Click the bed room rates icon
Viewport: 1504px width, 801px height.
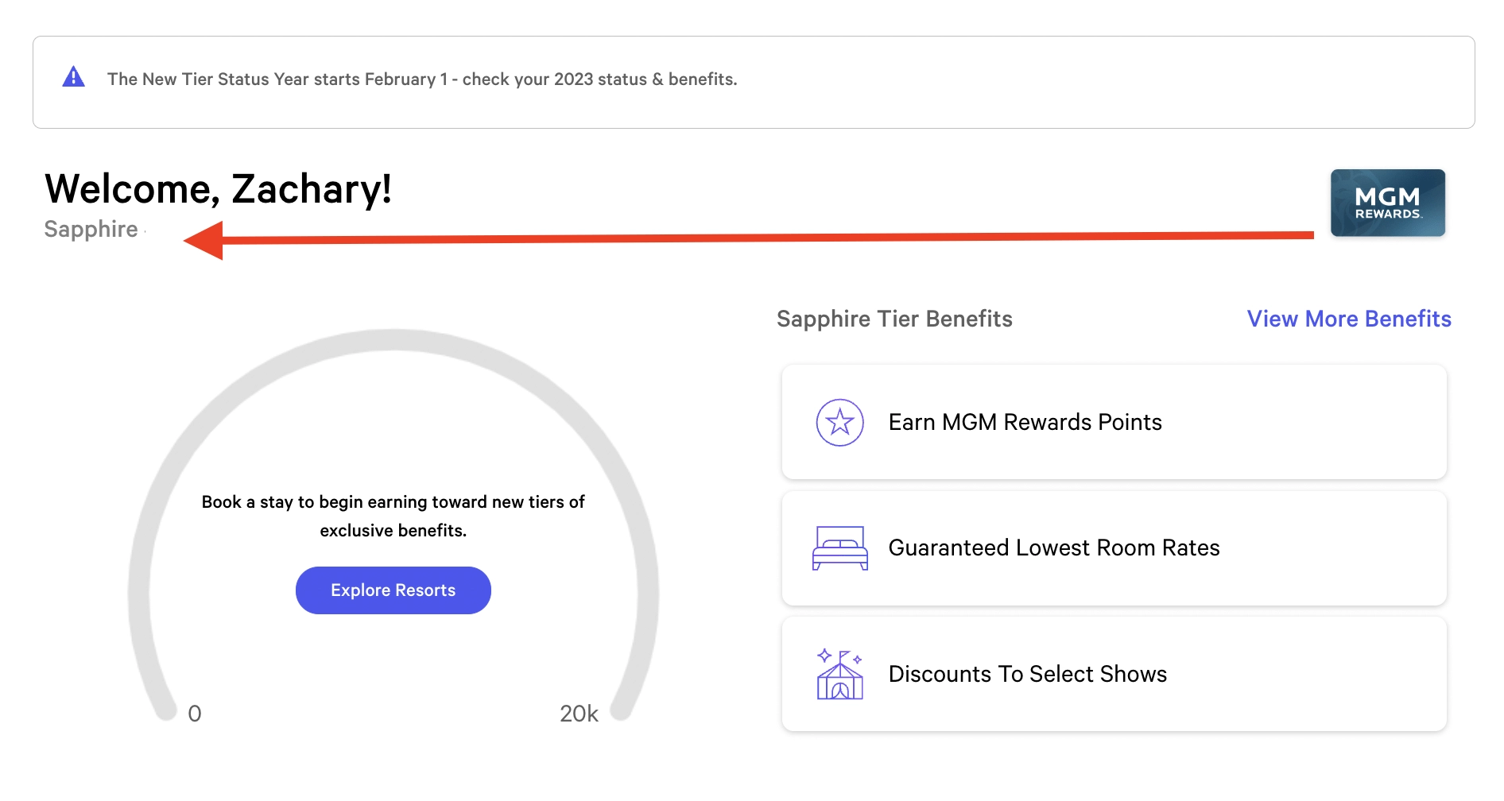point(840,548)
